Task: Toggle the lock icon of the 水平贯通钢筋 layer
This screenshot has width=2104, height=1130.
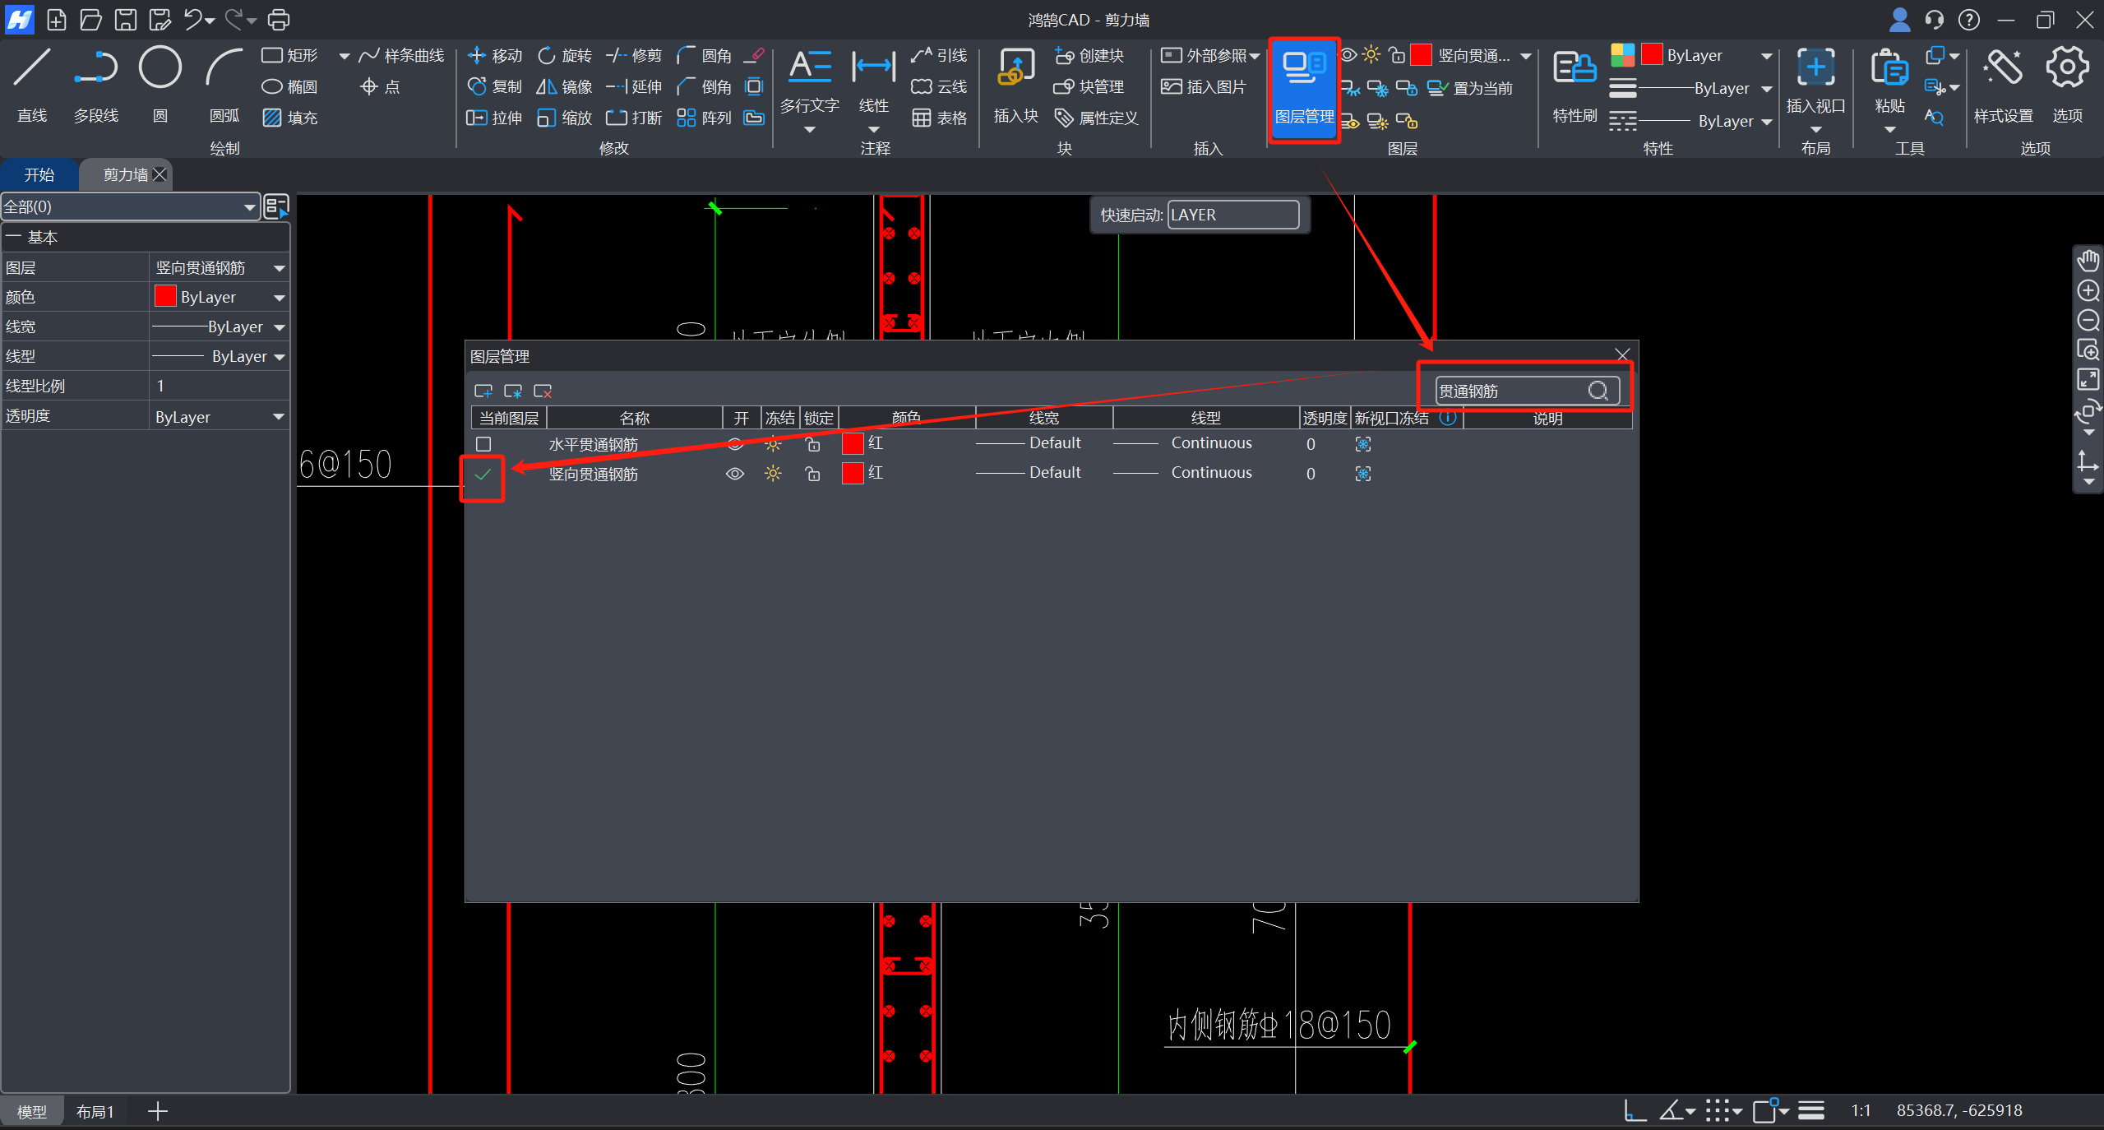Action: pos(812,444)
